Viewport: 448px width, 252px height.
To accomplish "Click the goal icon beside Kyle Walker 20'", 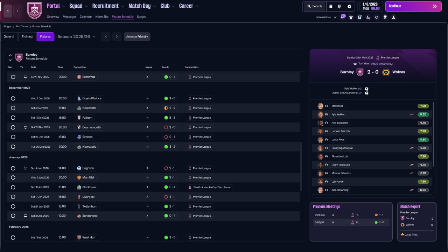I will (366, 89).
